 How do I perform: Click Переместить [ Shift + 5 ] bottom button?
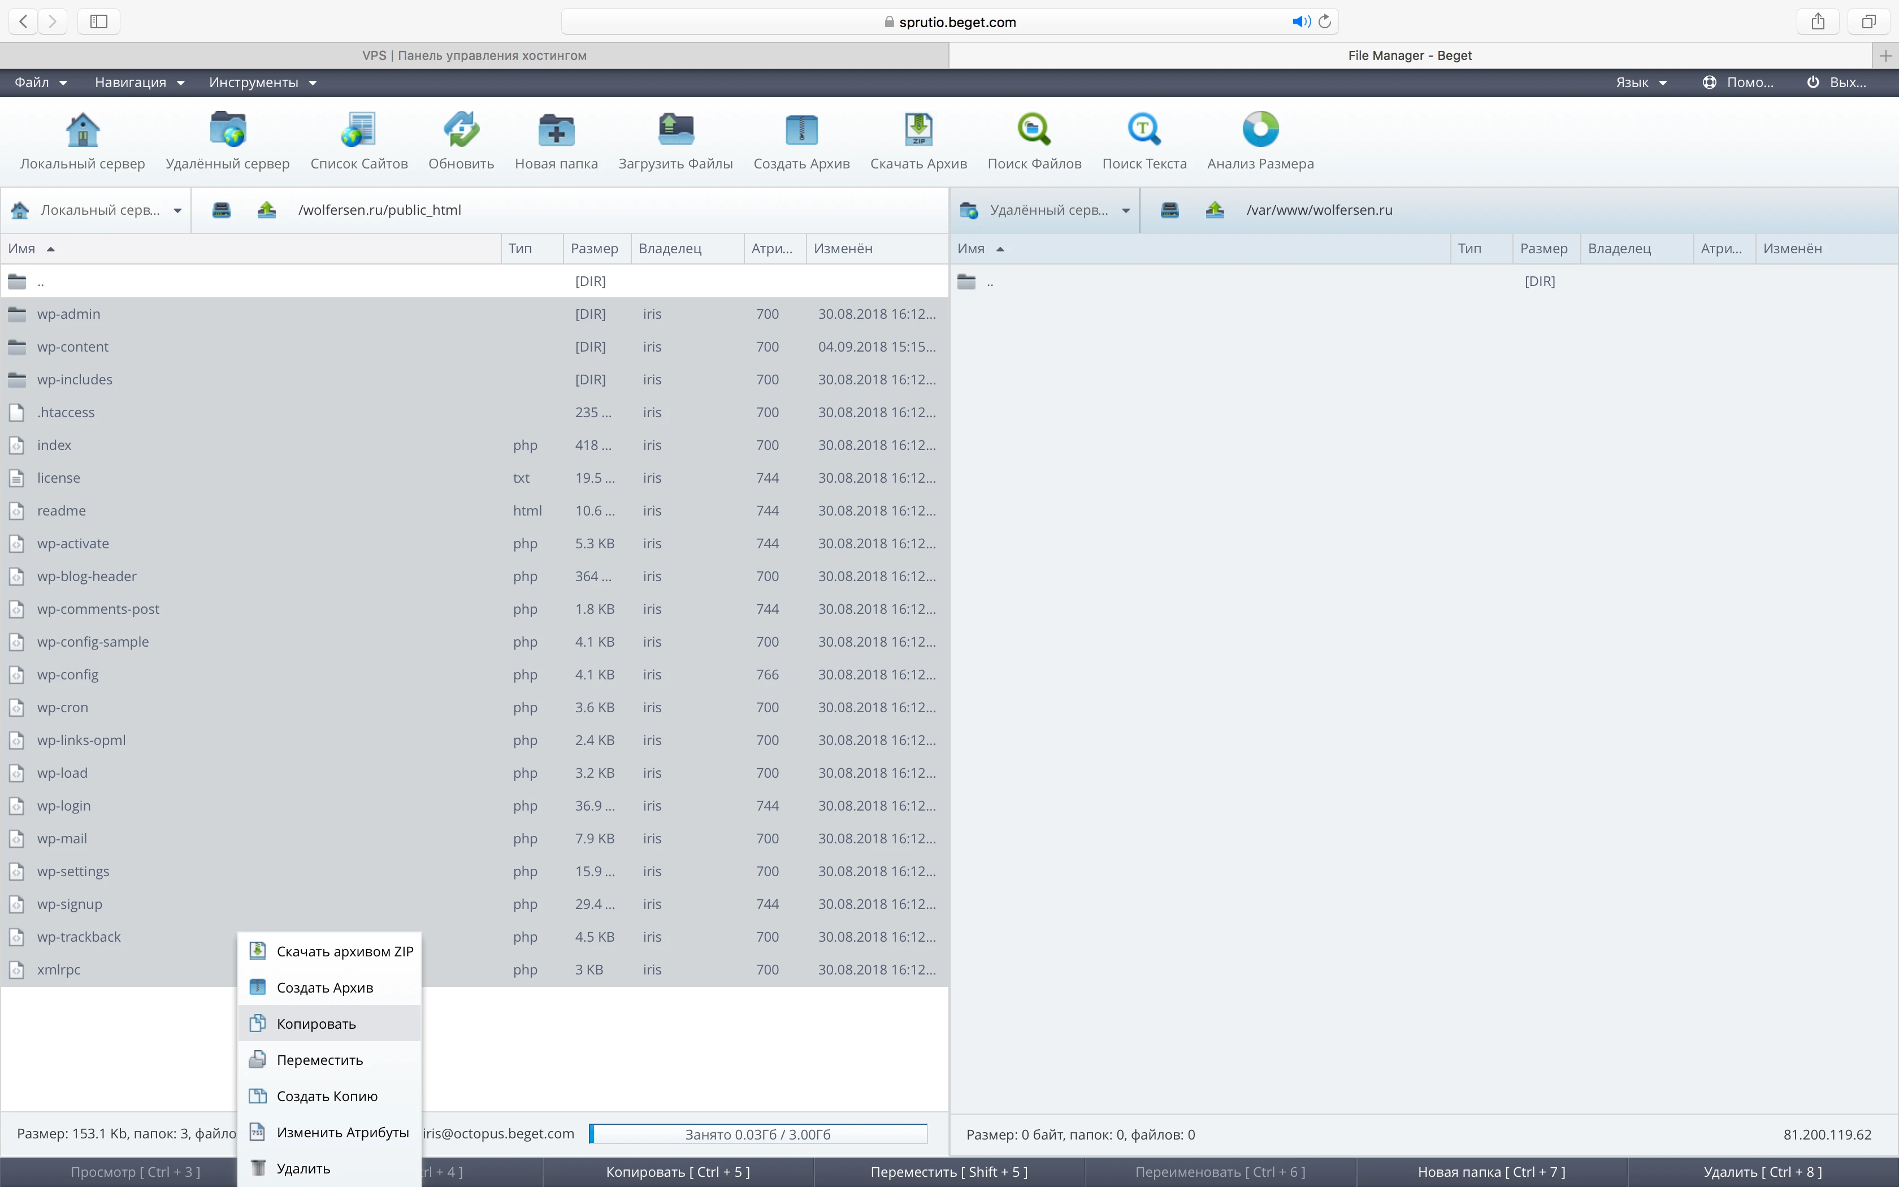(x=949, y=1171)
